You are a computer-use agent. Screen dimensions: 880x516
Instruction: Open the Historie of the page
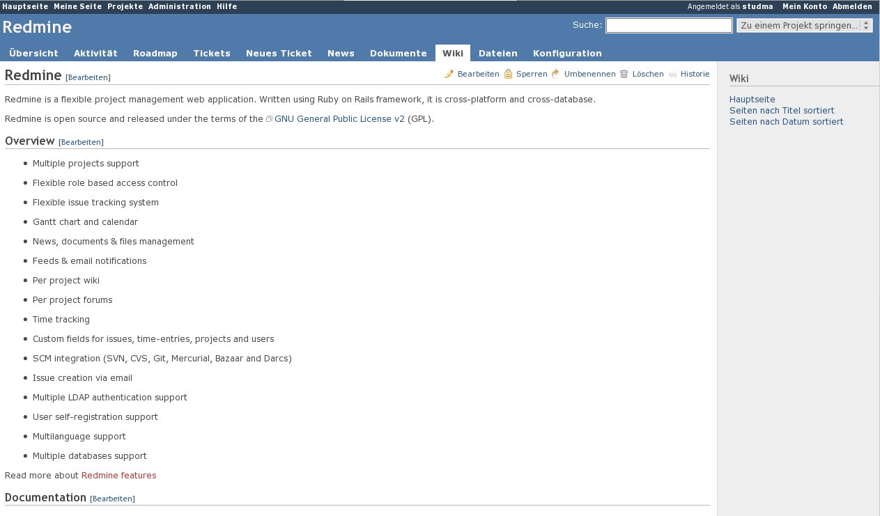click(695, 74)
